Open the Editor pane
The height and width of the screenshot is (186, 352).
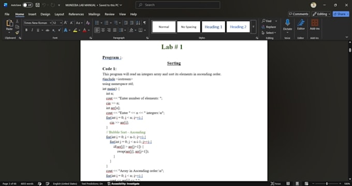(301, 25)
